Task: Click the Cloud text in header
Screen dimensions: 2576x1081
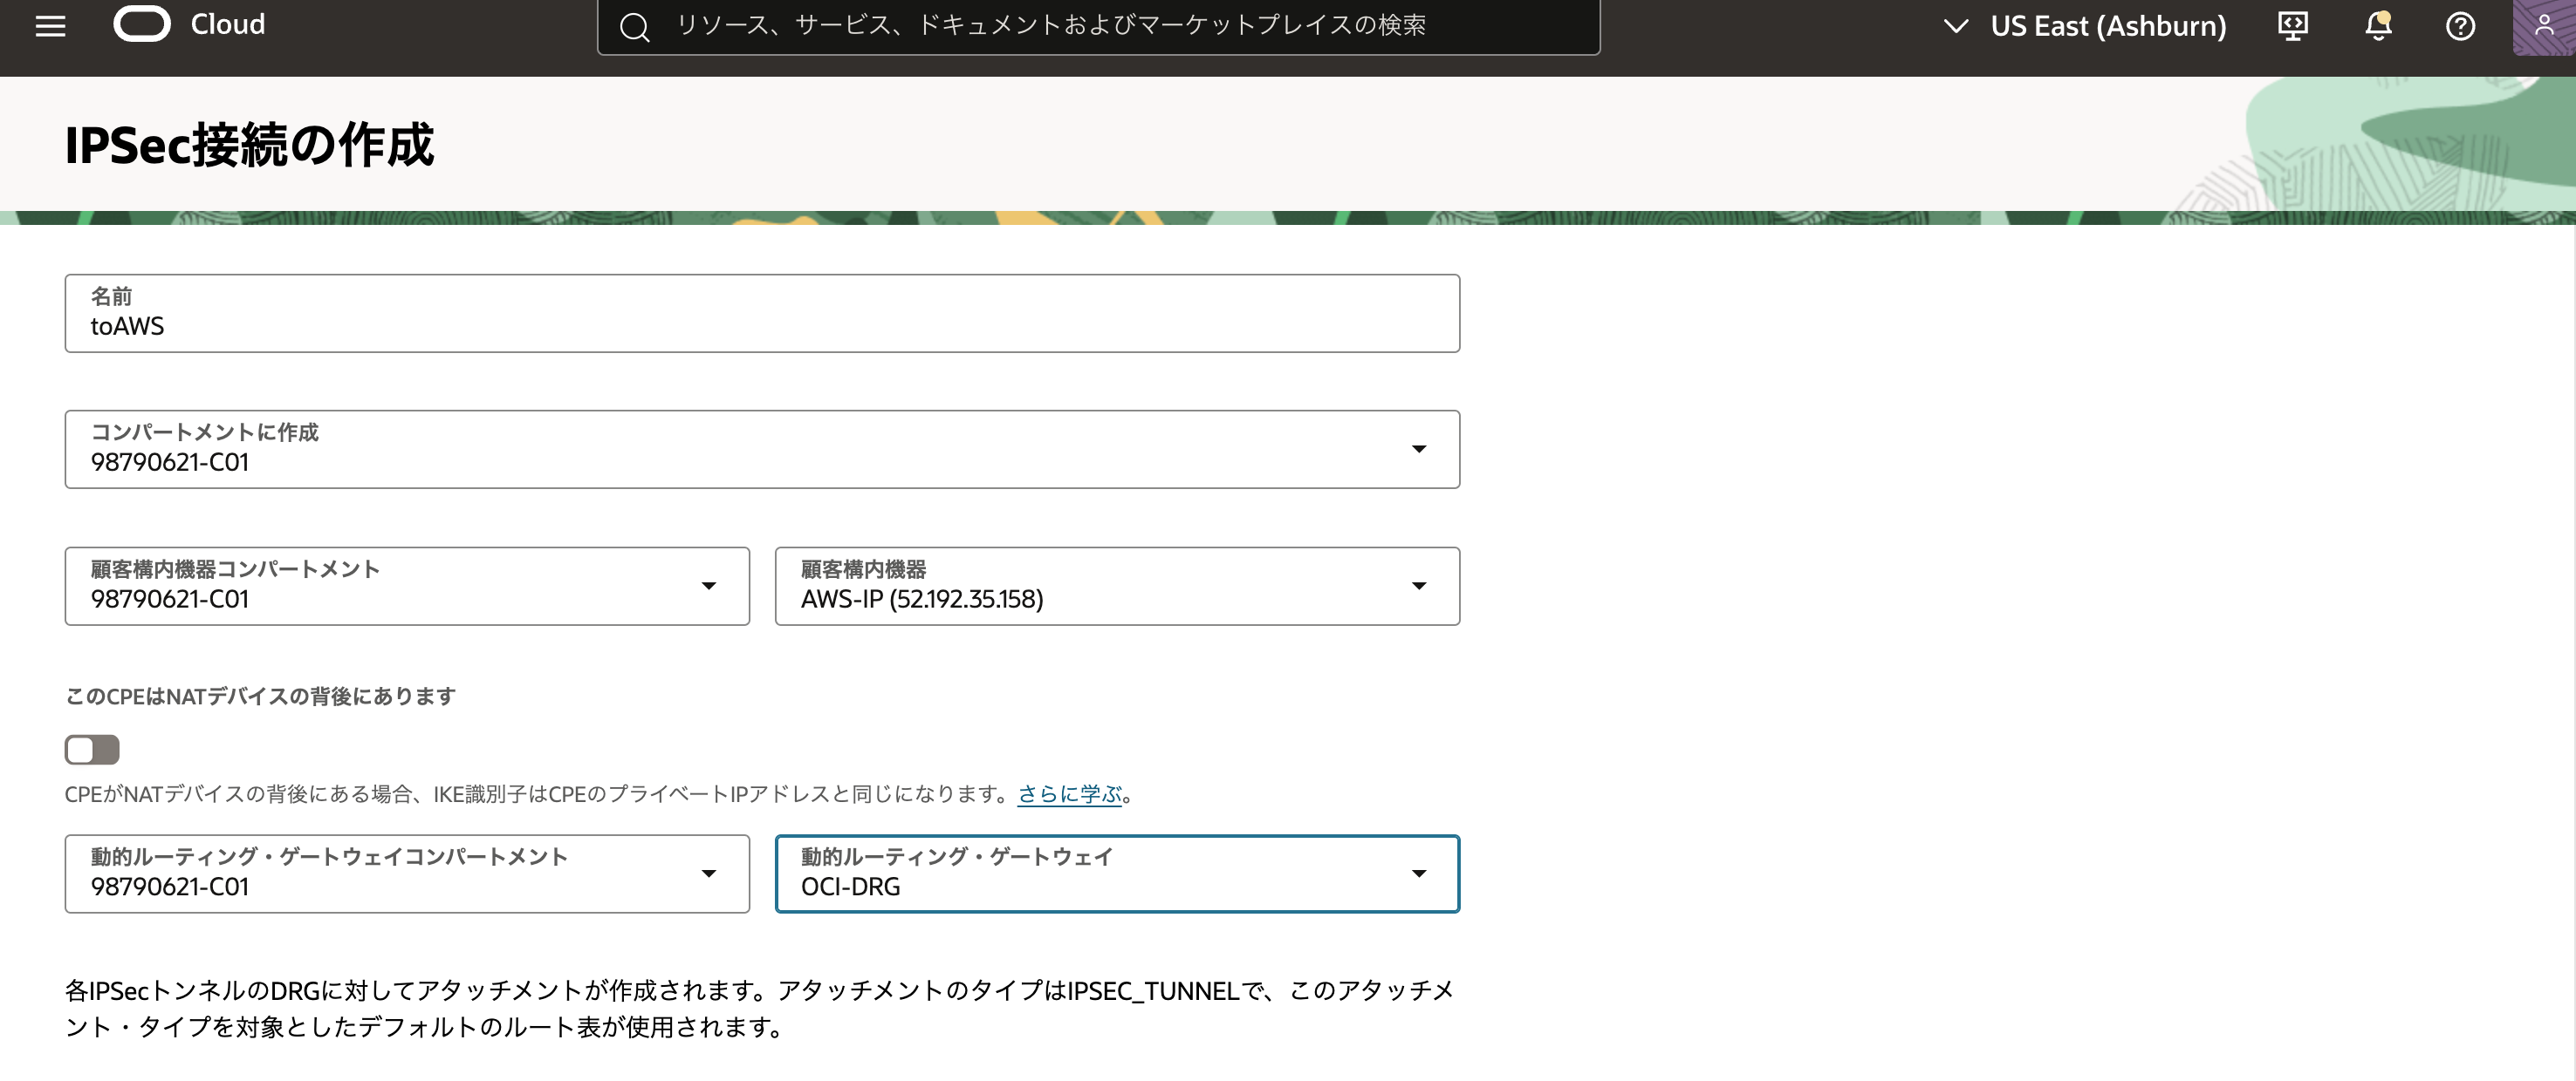Action: 228,24
